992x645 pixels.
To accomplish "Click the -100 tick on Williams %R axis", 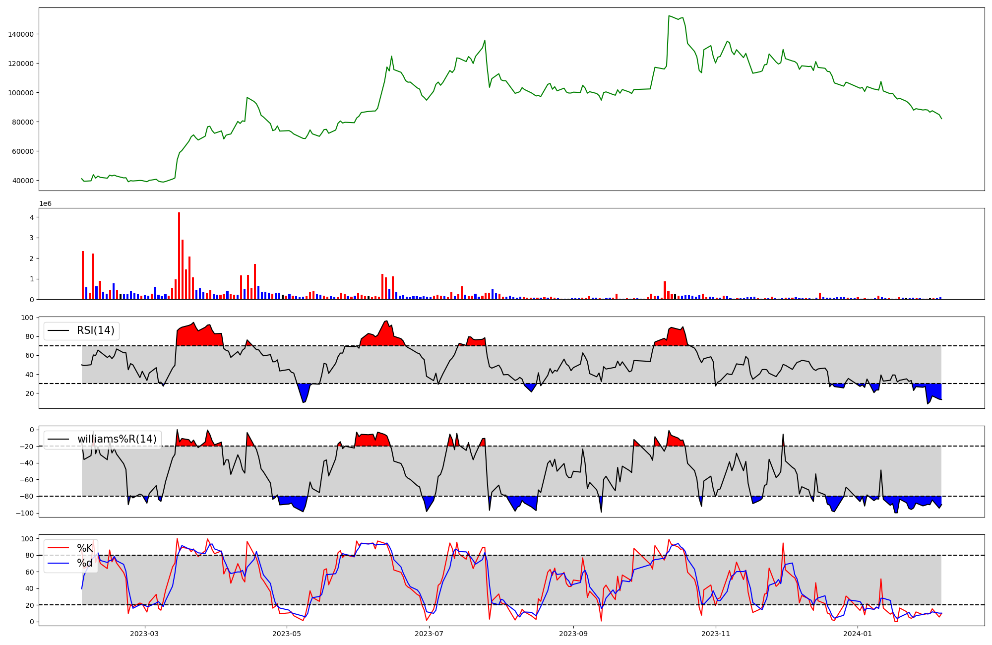I will pos(25,513).
